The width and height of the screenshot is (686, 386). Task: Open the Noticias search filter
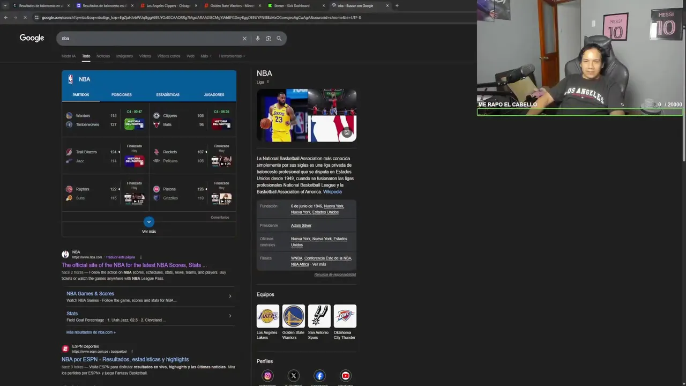(103, 56)
